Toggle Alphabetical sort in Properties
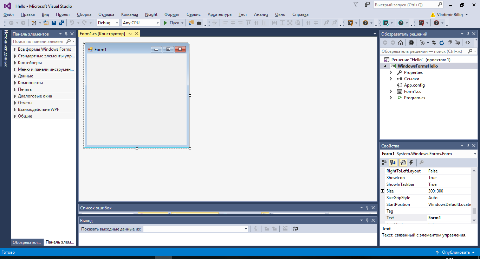 tap(393, 163)
